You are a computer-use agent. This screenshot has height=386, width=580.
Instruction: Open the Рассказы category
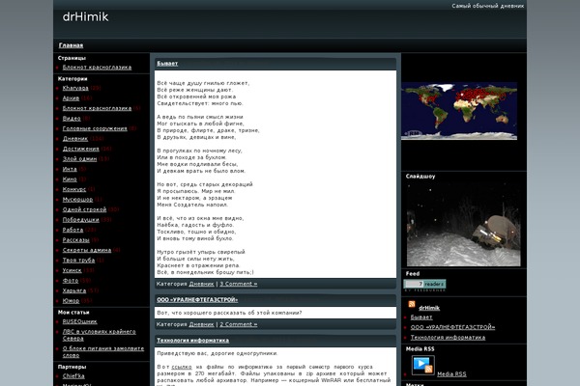click(75, 240)
